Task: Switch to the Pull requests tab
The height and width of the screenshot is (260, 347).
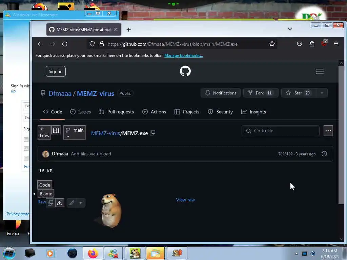Action: [x=117, y=112]
